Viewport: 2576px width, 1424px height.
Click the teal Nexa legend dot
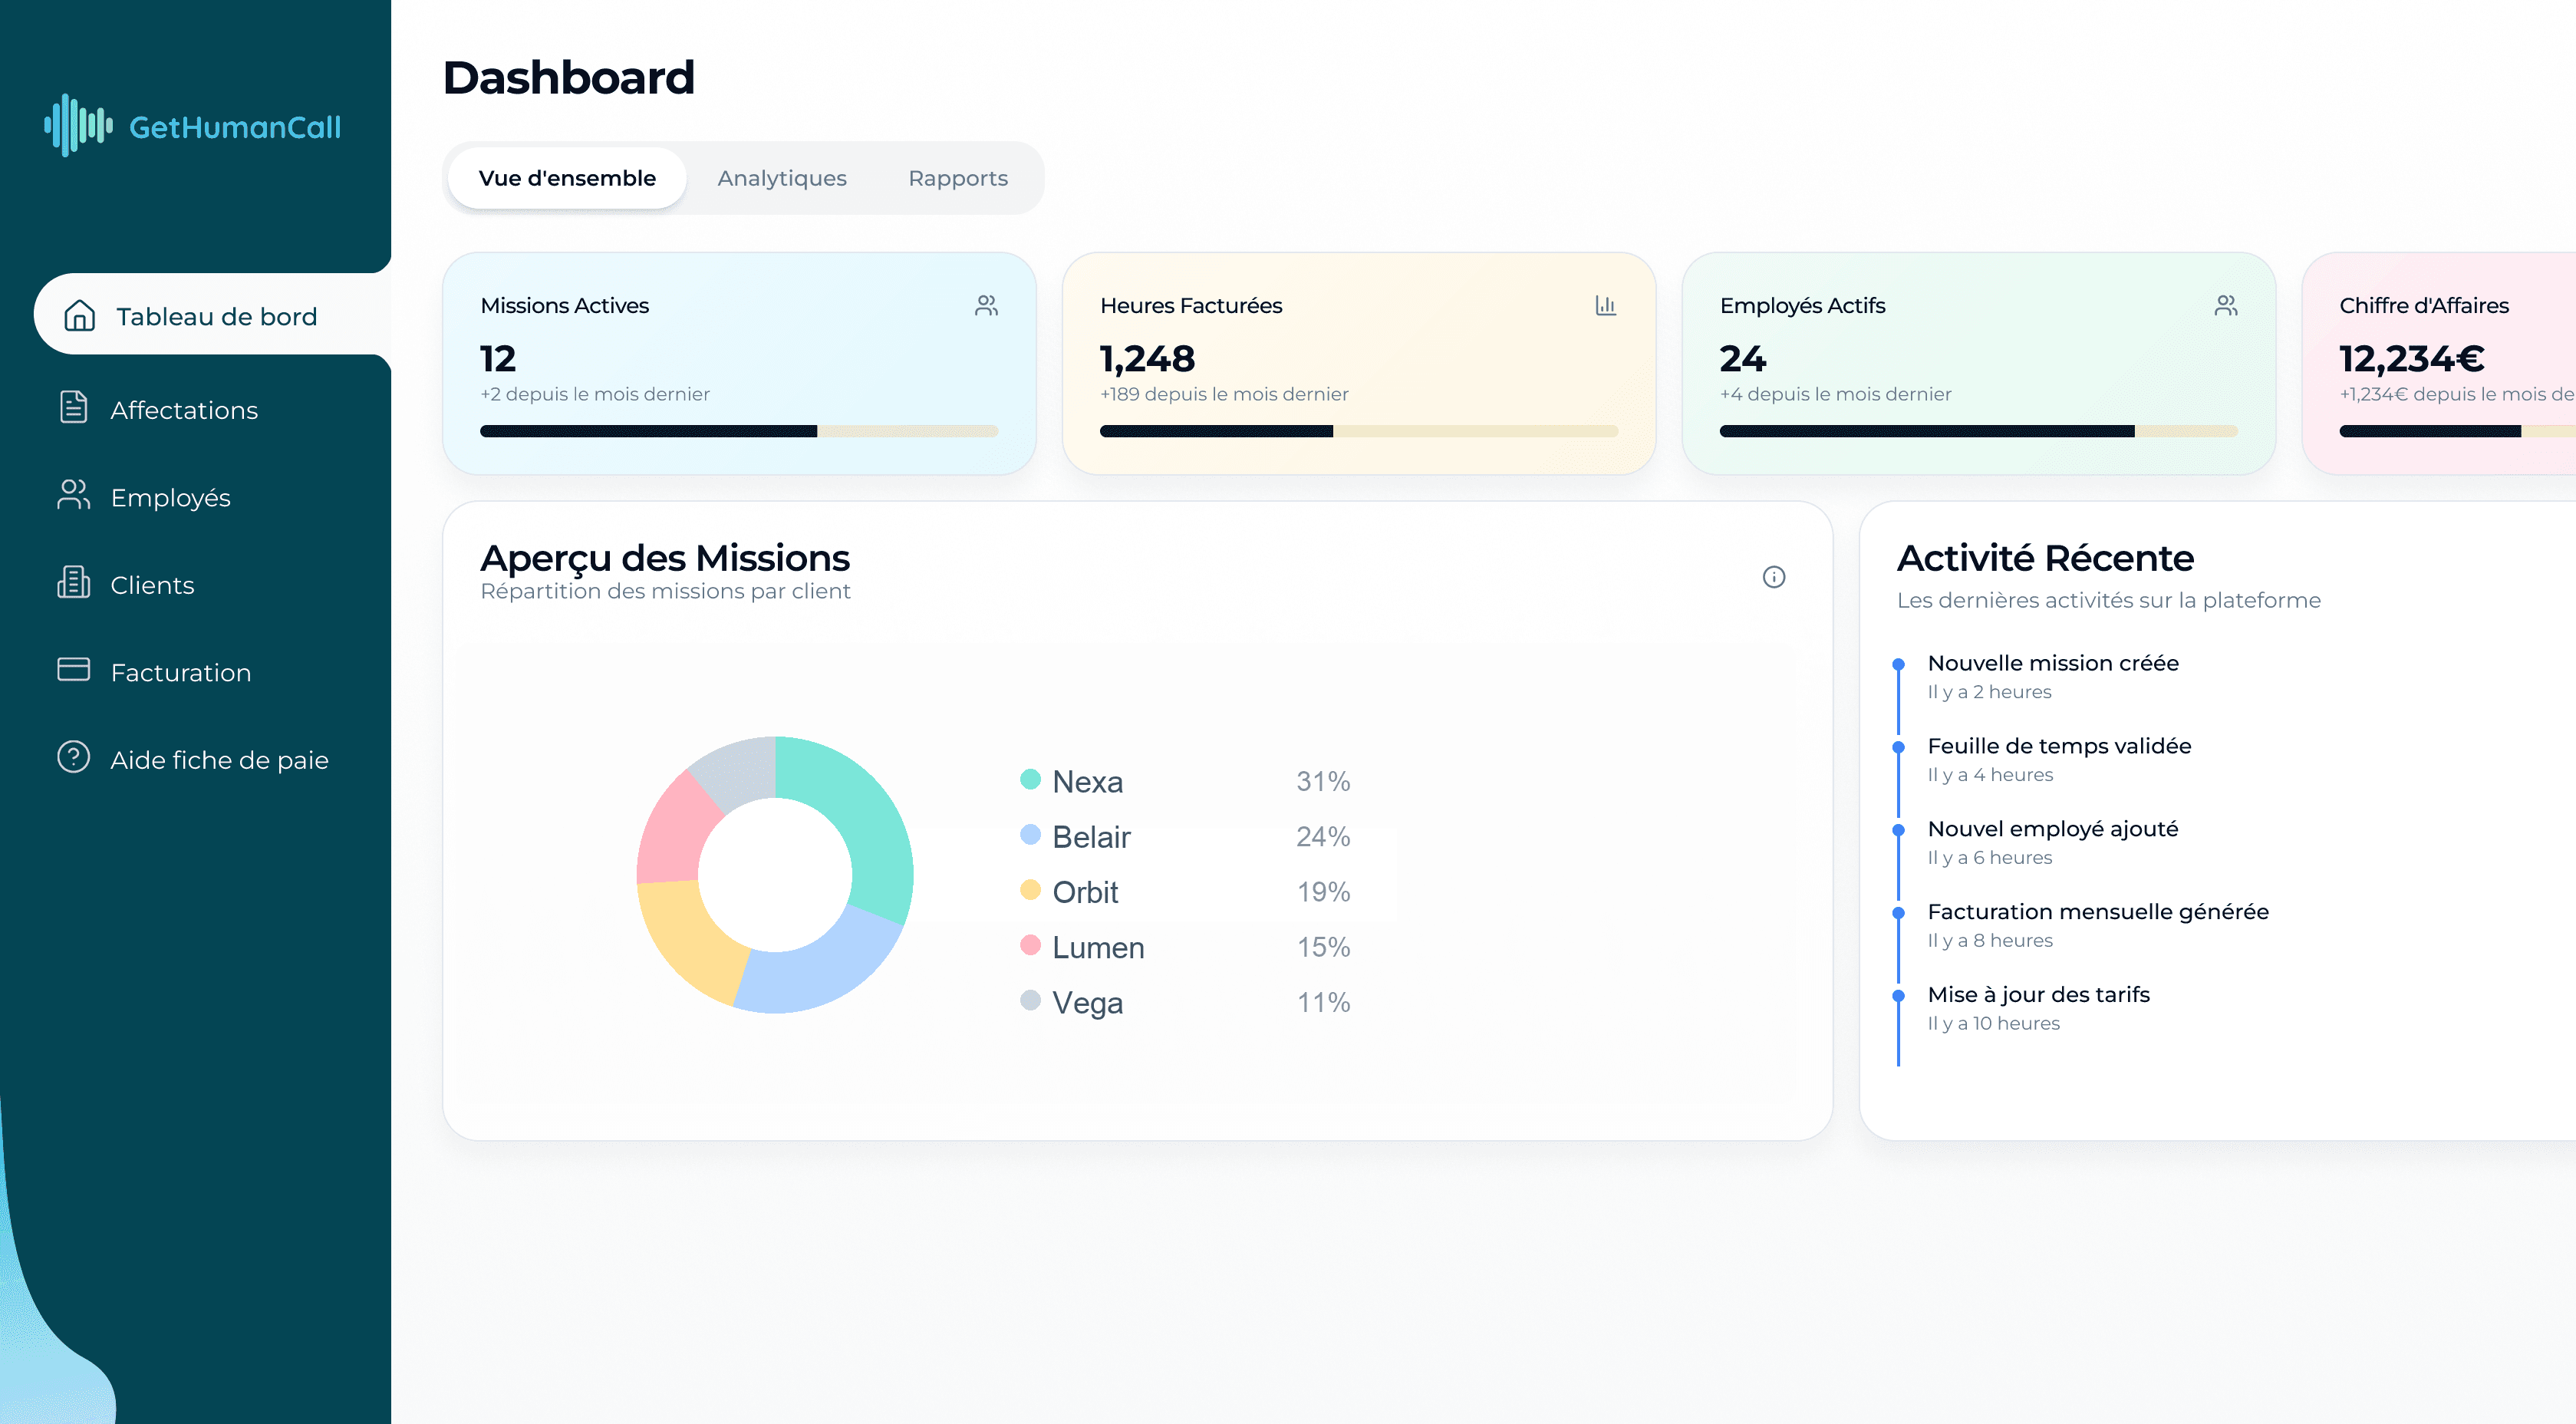pos(1030,779)
